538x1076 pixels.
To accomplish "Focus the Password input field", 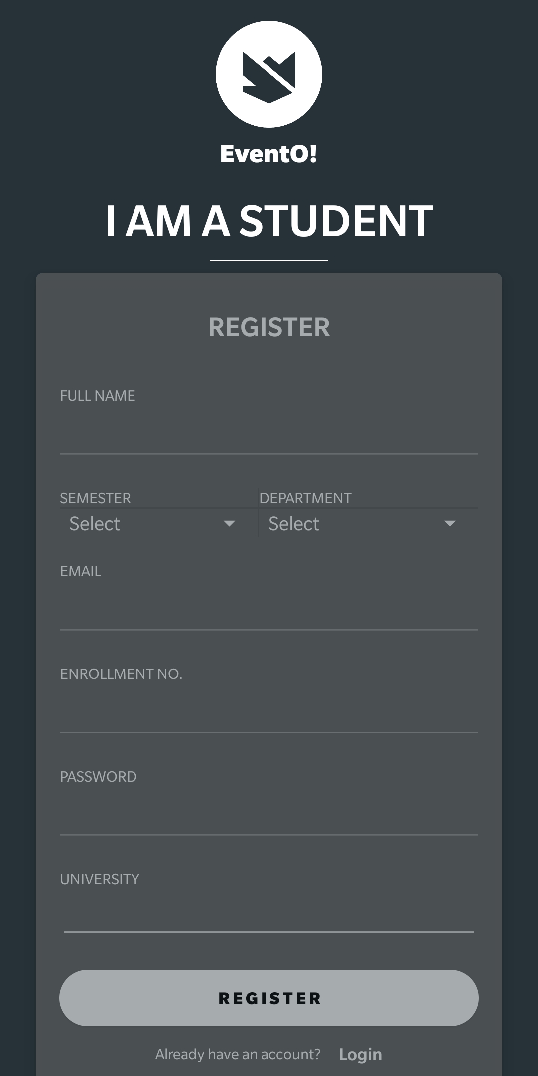I will click(x=269, y=814).
